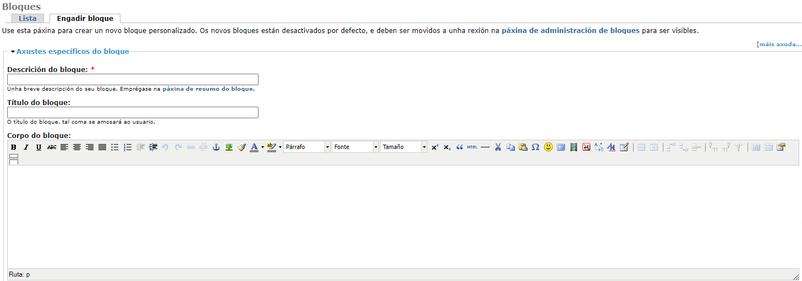
Task: Insert a bulleted list
Action: pyautogui.click(x=114, y=147)
